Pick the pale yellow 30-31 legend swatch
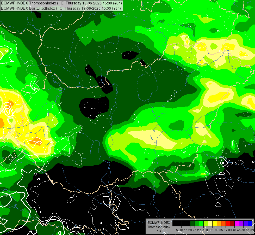Image resolution: width=255 pixels, height=235 pixels. pyautogui.click(x=210, y=223)
